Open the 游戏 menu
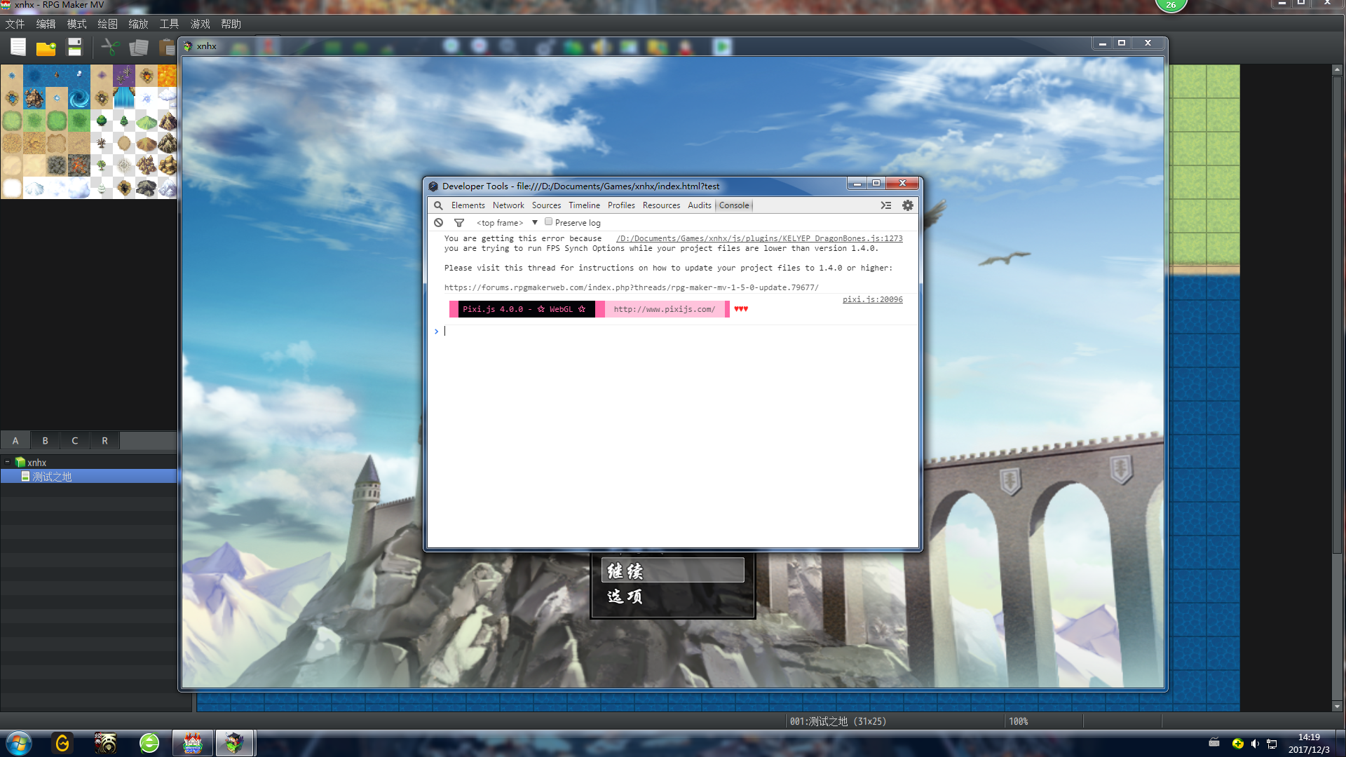 coord(200,24)
